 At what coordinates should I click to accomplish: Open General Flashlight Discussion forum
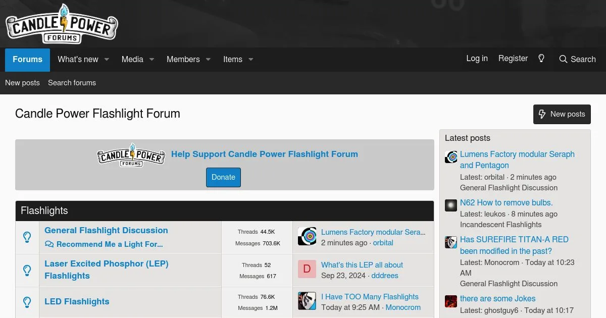click(x=106, y=230)
